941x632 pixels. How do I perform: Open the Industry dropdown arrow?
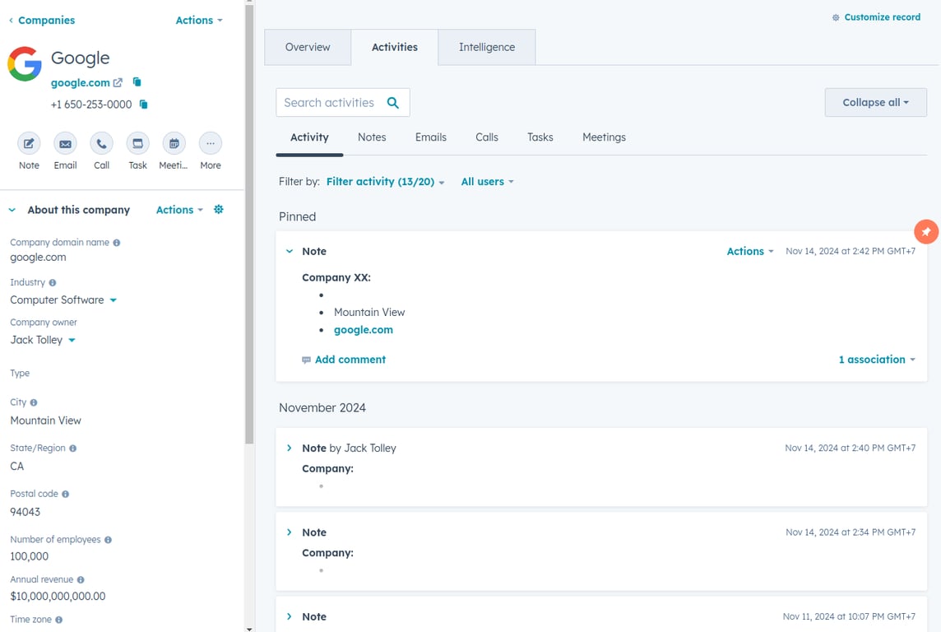[114, 300]
